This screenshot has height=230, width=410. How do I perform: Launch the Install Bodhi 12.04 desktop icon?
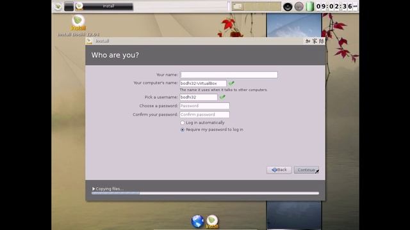tap(78, 26)
